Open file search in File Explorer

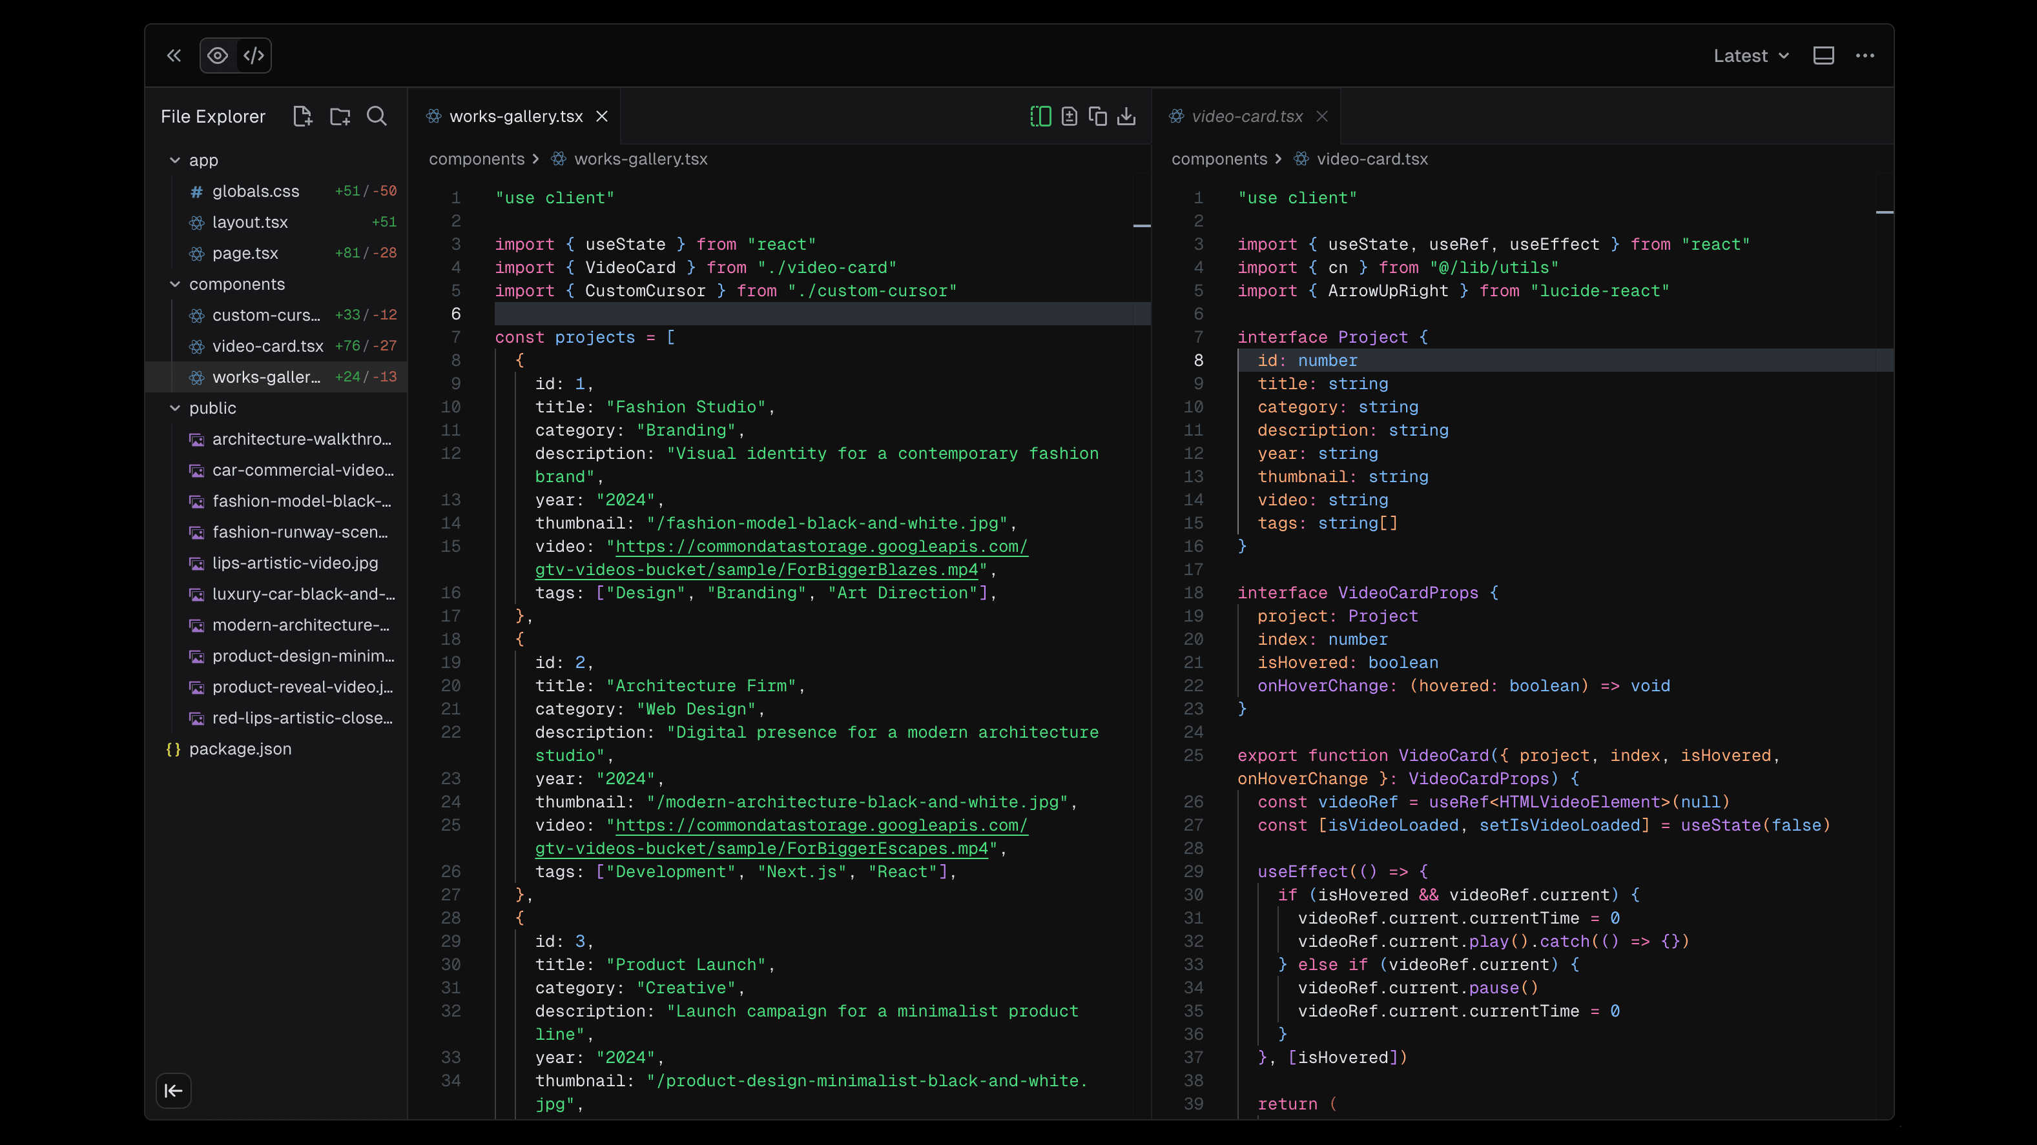point(377,116)
